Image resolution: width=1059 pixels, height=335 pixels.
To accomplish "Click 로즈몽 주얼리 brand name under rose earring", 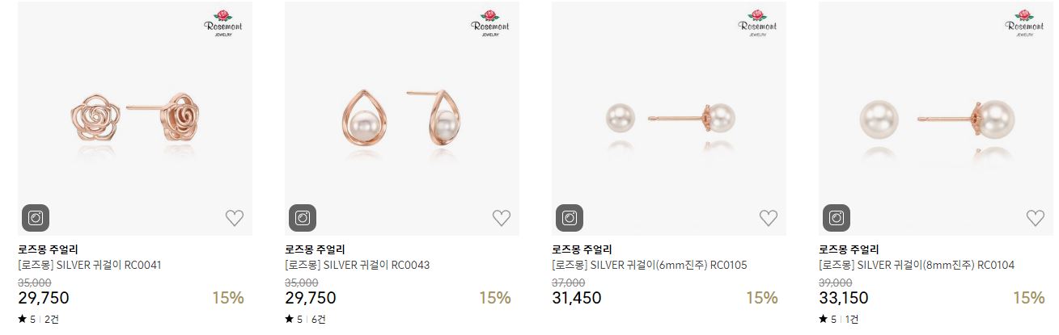I will 48,249.
